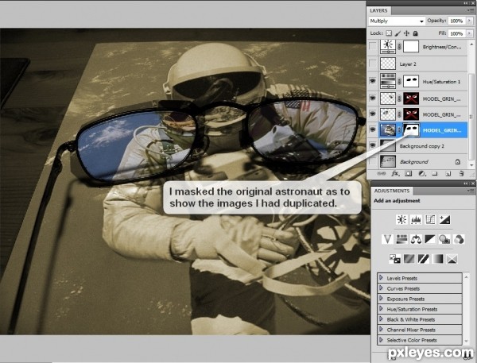Expand Curves Presets
The width and height of the screenshot is (477, 363).
pyautogui.click(x=381, y=288)
